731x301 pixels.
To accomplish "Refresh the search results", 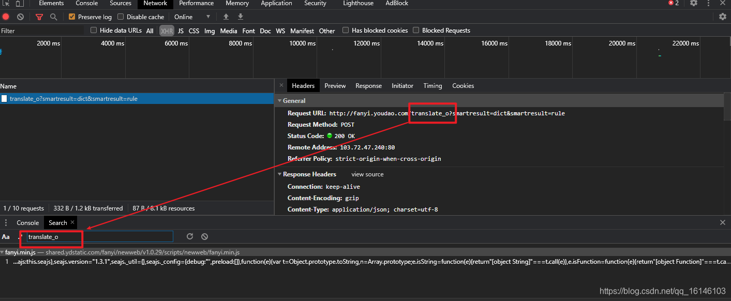I will click(x=190, y=236).
